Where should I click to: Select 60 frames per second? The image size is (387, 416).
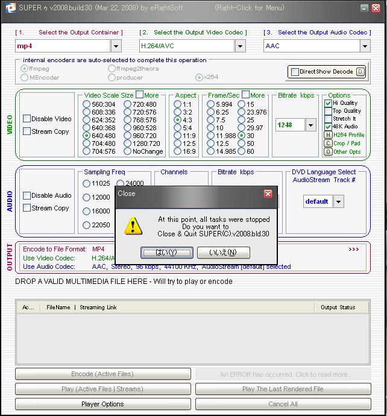pyautogui.click(x=241, y=151)
